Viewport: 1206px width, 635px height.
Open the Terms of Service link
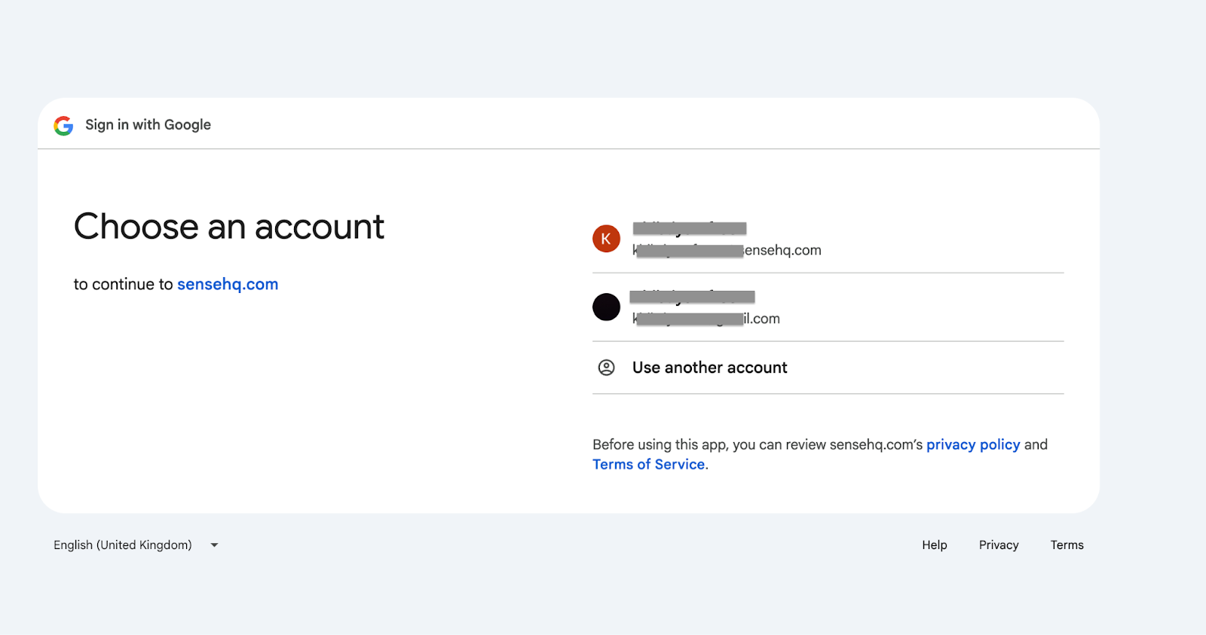[x=648, y=464]
